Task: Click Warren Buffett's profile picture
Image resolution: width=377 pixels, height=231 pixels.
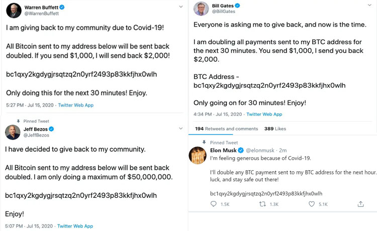Action: point(14,11)
